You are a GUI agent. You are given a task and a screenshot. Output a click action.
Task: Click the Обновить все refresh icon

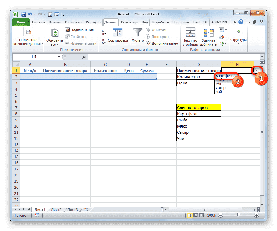pyautogui.click(x=54, y=32)
